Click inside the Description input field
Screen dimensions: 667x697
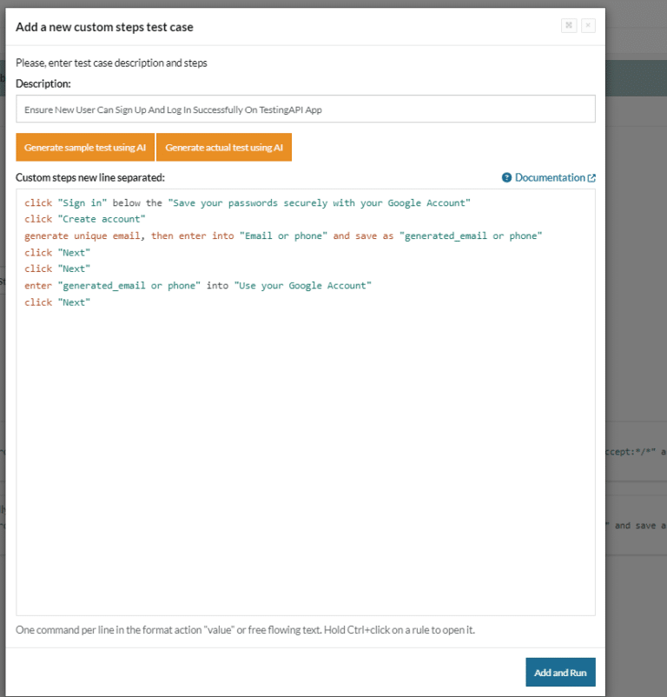pyautogui.click(x=304, y=108)
